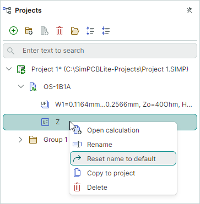
Task: Click the Projects panel tree icon
Action: (7, 10)
